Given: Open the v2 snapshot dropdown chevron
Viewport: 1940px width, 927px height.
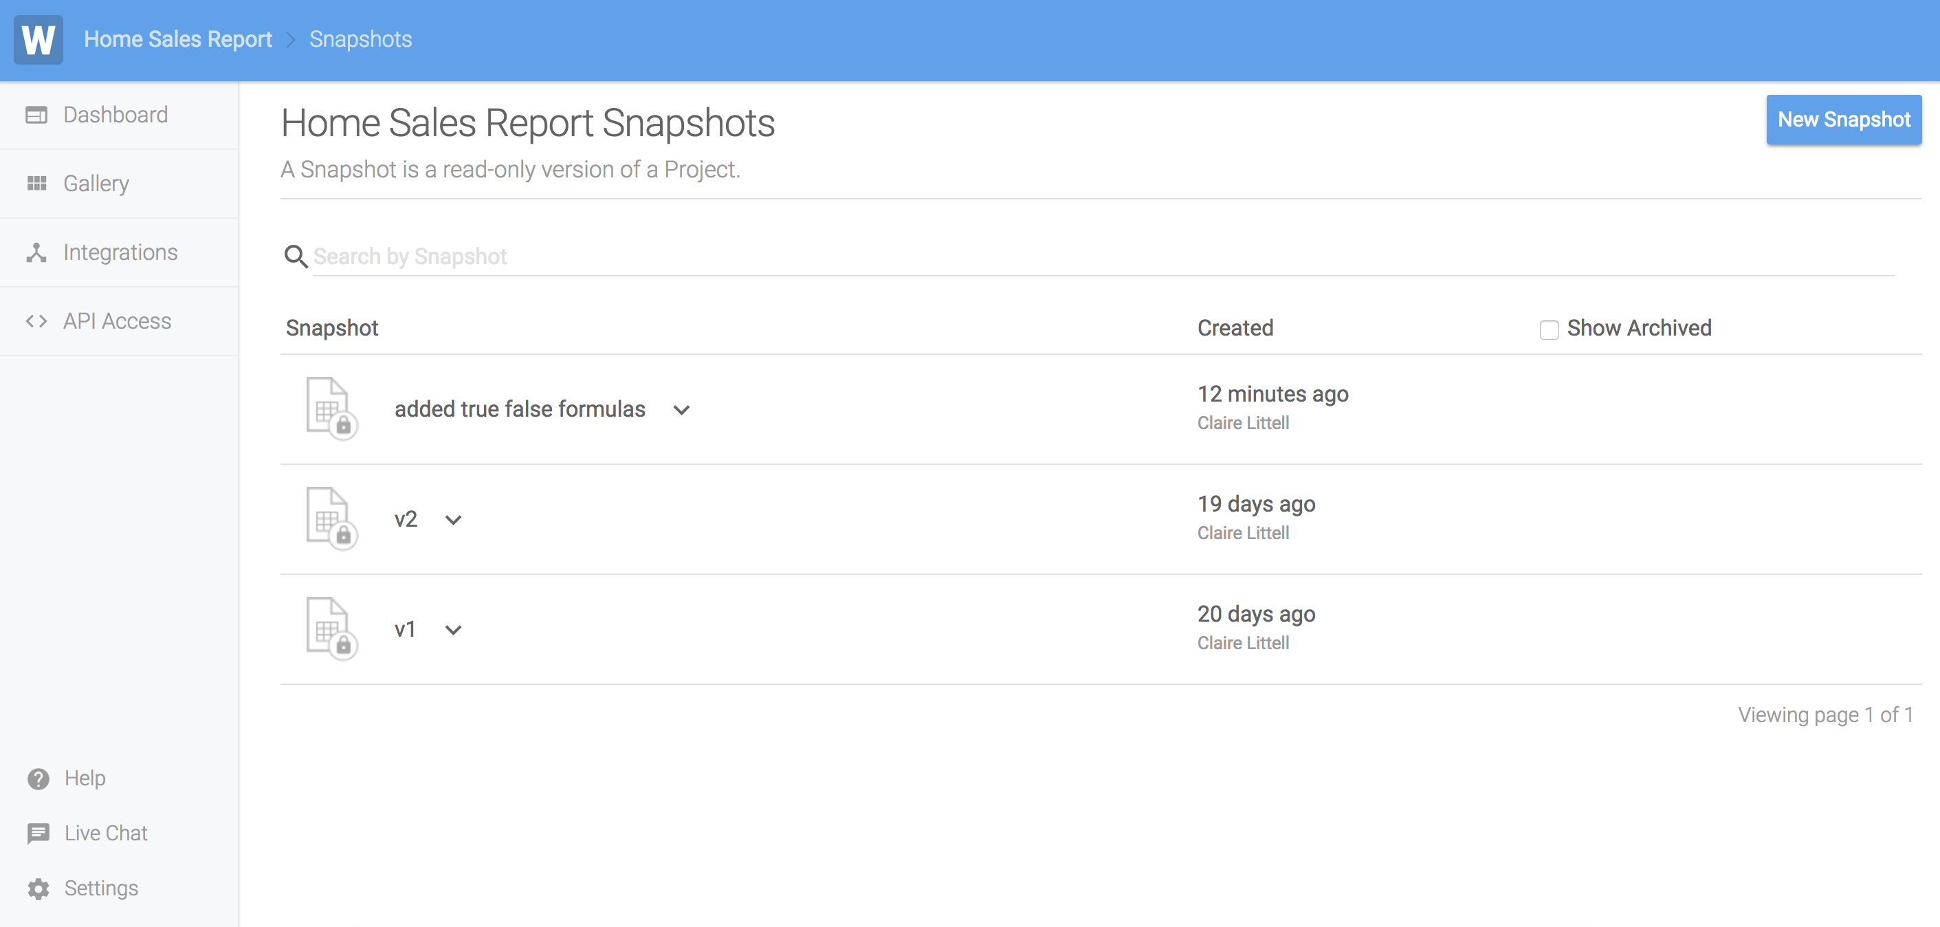Looking at the screenshot, I should pyautogui.click(x=452, y=520).
